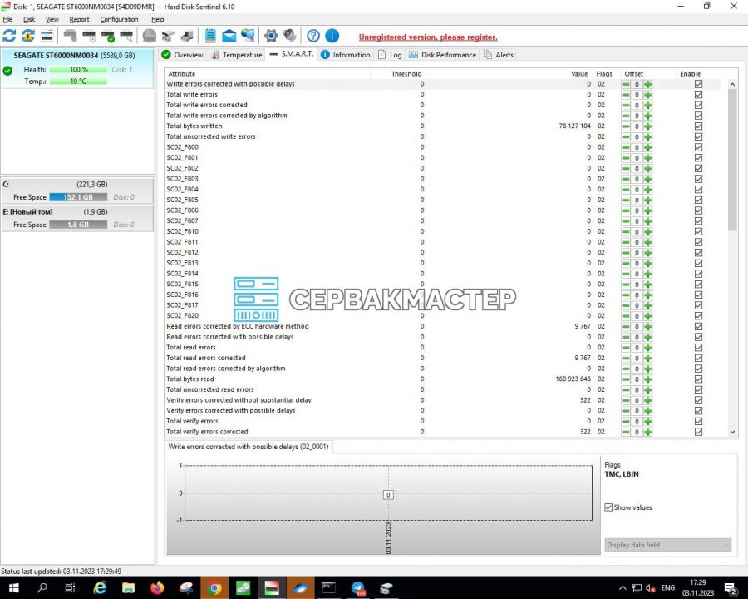Screen dimensions: 748x599
Task: Uncheck Enable for Read errors corrected by ECC hardware method
Action: click(x=698, y=326)
